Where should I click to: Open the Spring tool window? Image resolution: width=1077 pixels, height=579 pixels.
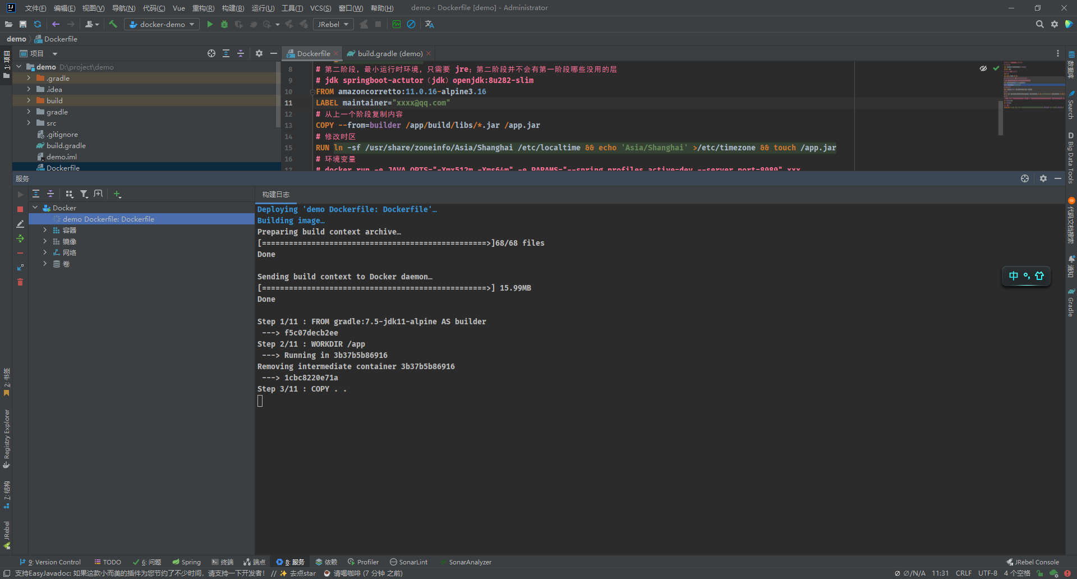186,562
